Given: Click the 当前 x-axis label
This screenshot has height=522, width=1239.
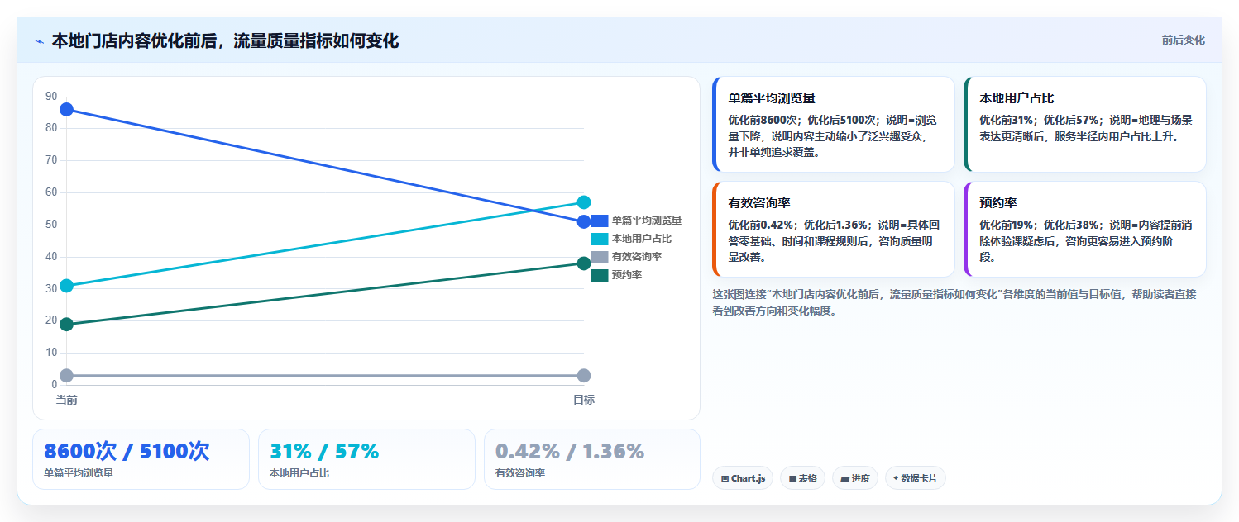Looking at the screenshot, I should pyautogui.click(x=67, y=401).
